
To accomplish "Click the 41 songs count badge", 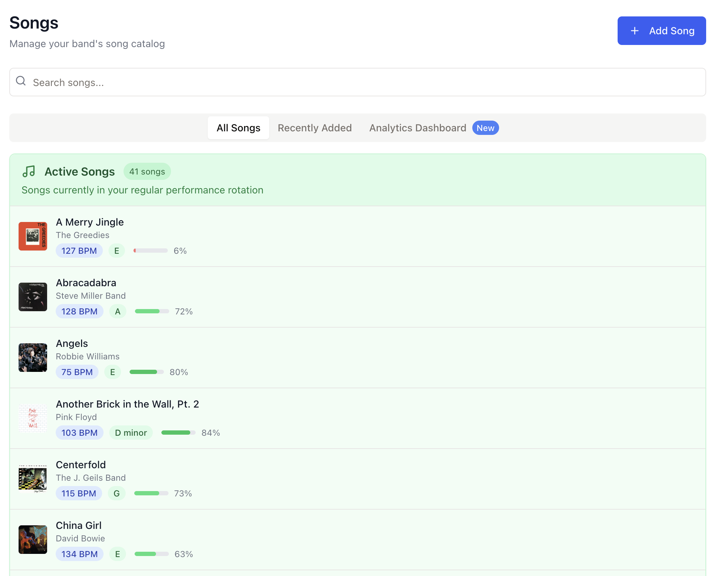I will (147, 172).
